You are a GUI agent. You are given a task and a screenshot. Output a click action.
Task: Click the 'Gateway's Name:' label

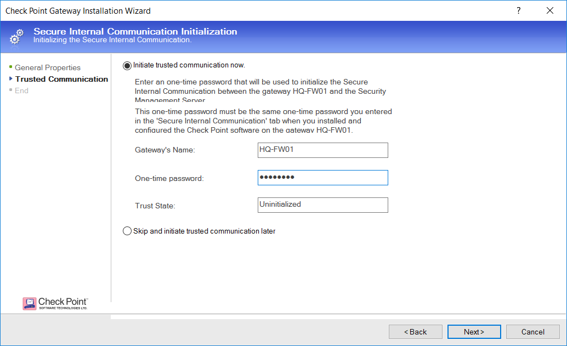point(165,150)
